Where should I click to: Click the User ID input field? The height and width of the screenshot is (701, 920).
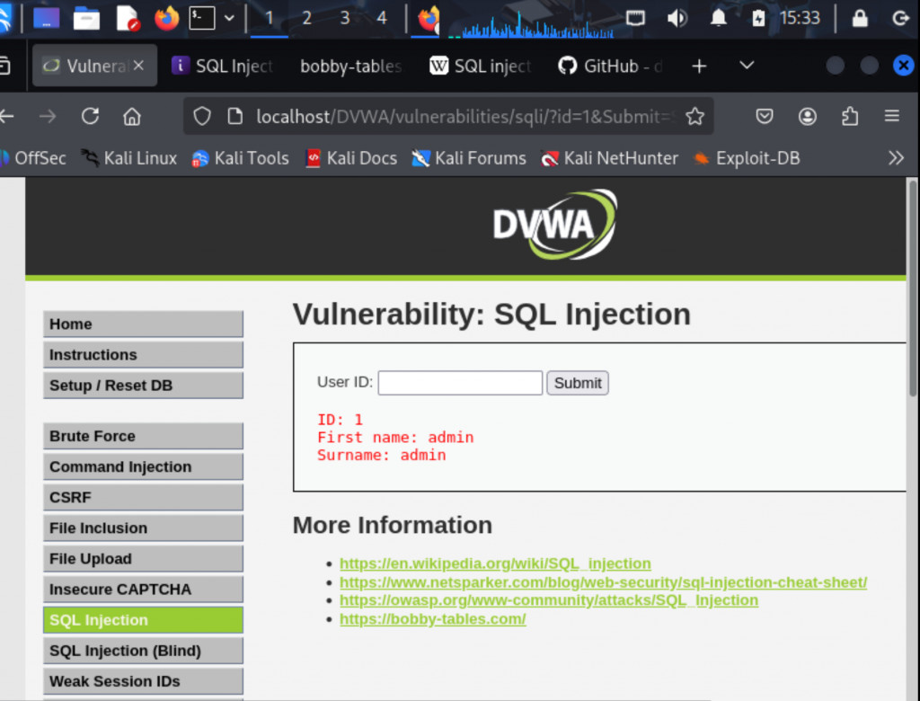(x=460, y=383)
